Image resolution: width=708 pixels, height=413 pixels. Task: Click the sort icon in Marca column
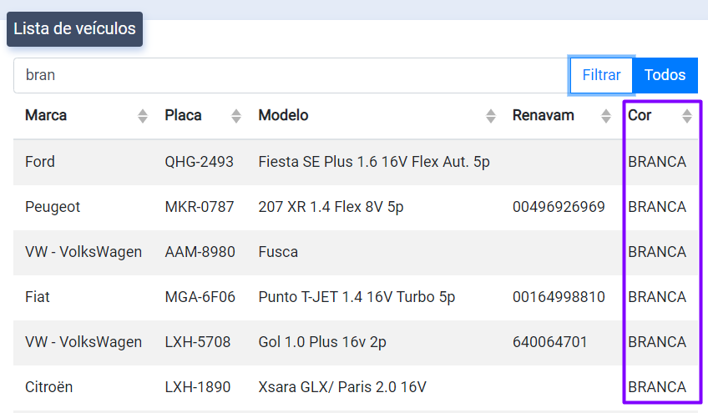tap(143, 116)
